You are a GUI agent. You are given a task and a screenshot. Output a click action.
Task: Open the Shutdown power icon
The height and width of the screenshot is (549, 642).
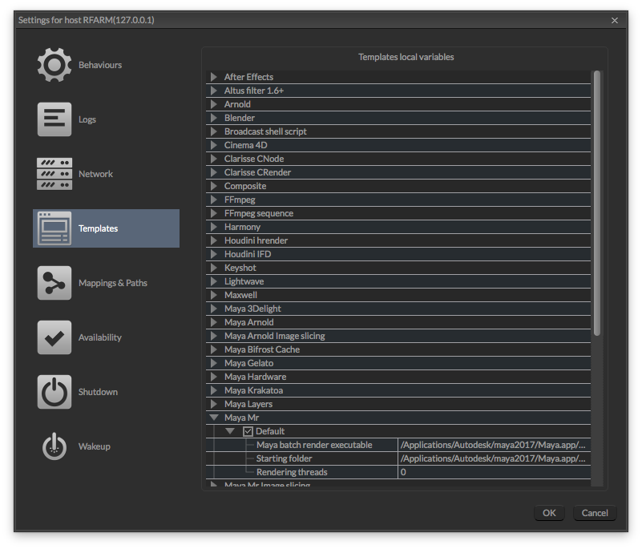[x=54, y=391]
